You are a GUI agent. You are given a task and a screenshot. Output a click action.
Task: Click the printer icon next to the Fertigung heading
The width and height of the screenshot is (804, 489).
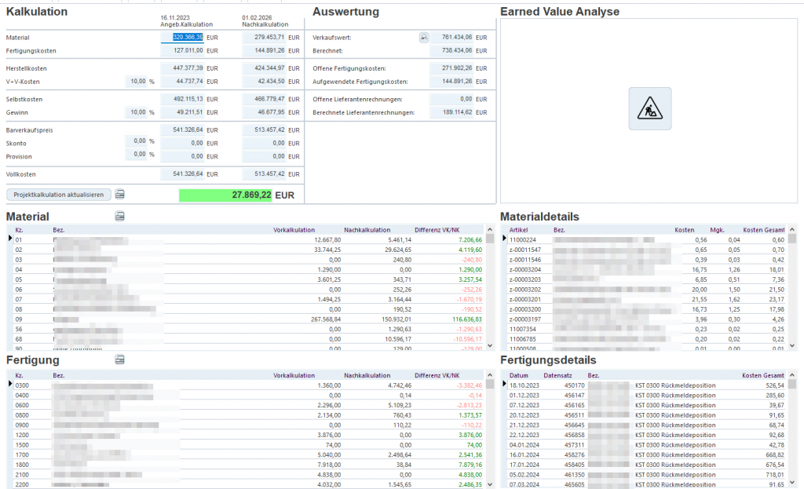tap(119, 359)
